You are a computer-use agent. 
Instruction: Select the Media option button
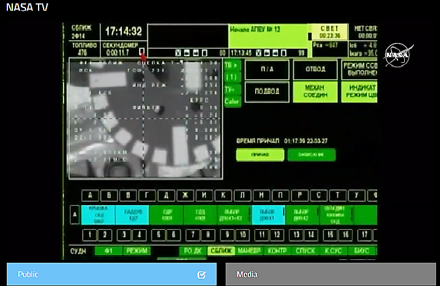tap(331, 275)
